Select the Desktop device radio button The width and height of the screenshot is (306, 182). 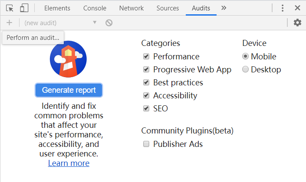[x=245, y=69]
